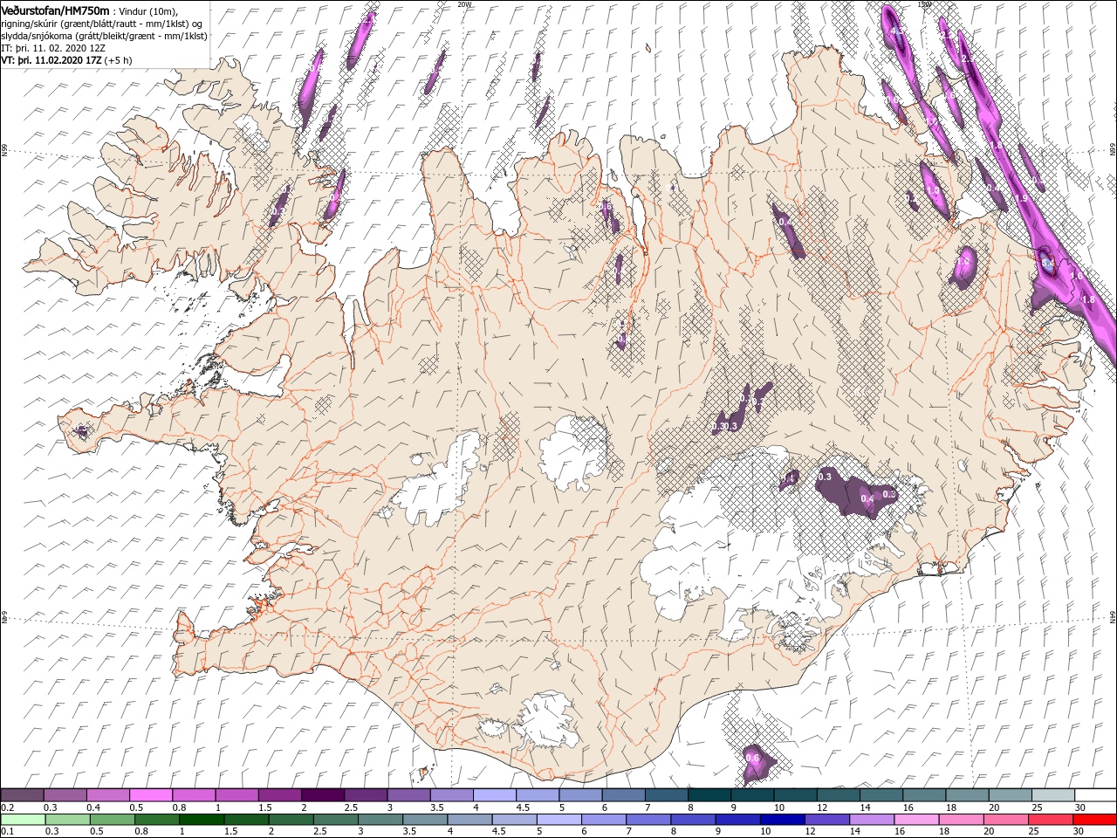This screenshot has width=1117, height=838.
Task: Click the (+5 h) forecast offset text
Action: [x=120, y=60]
